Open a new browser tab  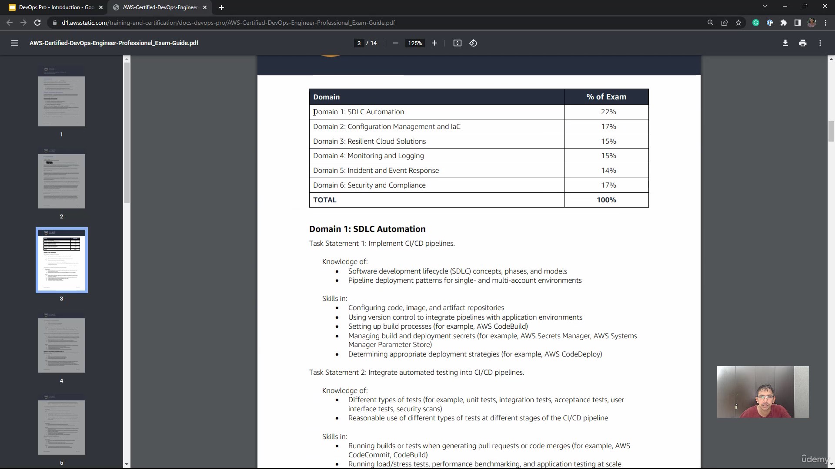tap(221, 7)
